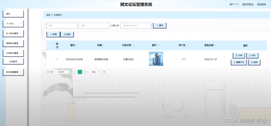Viewport: 271px width, 126px height.
Task: Sort by the 发布日期 column arrows
Action: tap(215, 45)
